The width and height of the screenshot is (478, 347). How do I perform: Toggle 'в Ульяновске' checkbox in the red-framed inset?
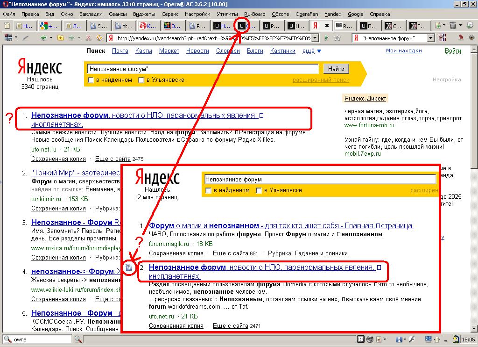[x=259, y=190]
